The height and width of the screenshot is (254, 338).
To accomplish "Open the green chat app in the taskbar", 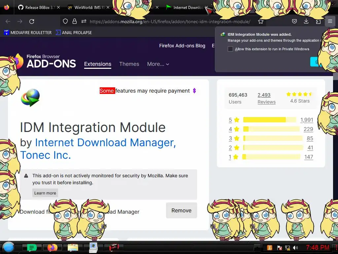I will point(32,247).
